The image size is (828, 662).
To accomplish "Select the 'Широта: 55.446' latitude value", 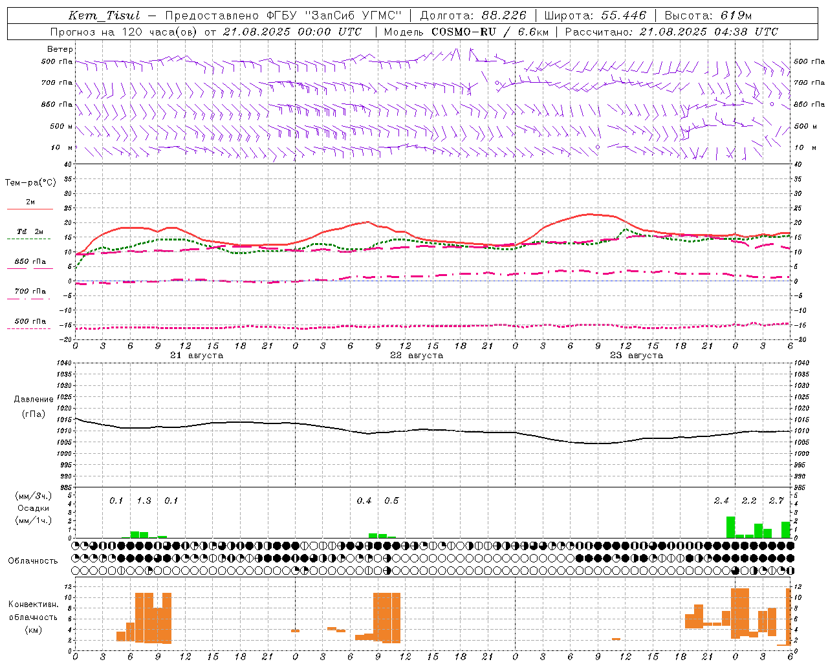I will 596,16.
